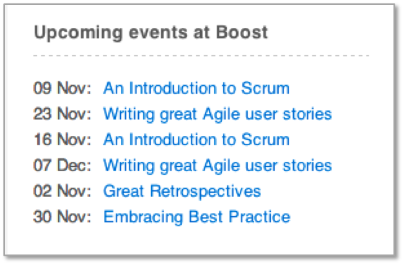Click the 30 Nov date label
The height and width of the screenshot is (265, 404).
point(62,217)
